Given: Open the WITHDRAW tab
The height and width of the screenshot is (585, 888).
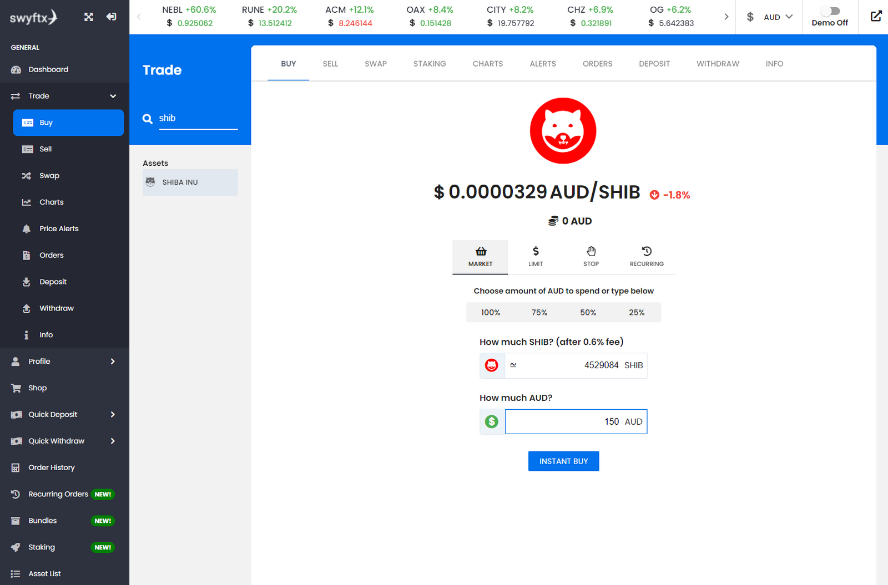Looking at the screenshot, I should [718, 64].
